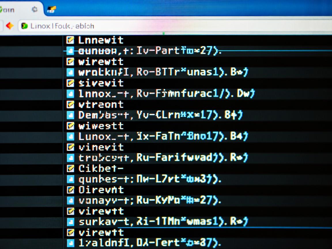332x249 pixels.
Task: Click the pencil icon next to wirewtt
Action: [70, 61]
